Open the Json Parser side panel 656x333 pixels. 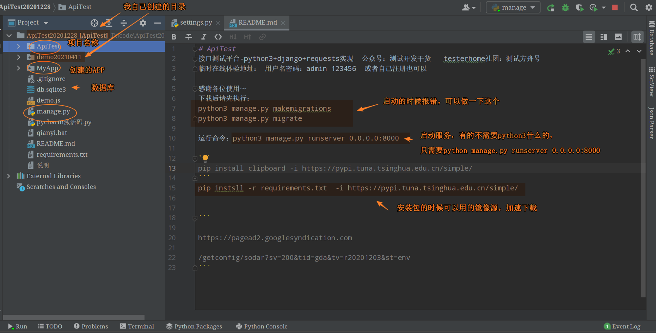click(651, 123)
